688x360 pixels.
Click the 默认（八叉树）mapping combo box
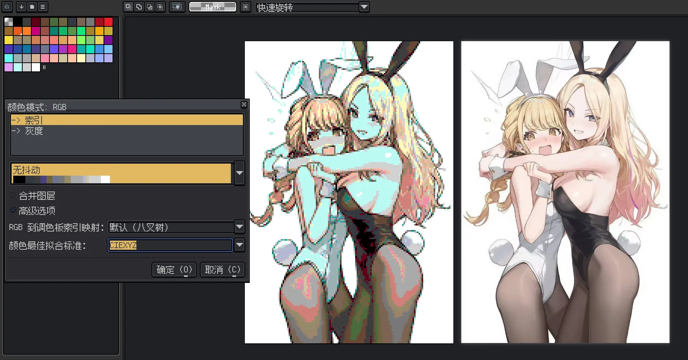(x=171, y=227)
